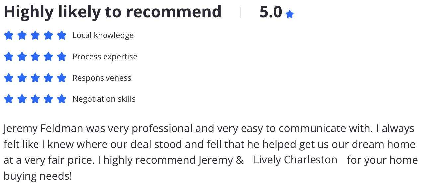
Task: Click the Process expertise label
Action: [x=105, y=57]
